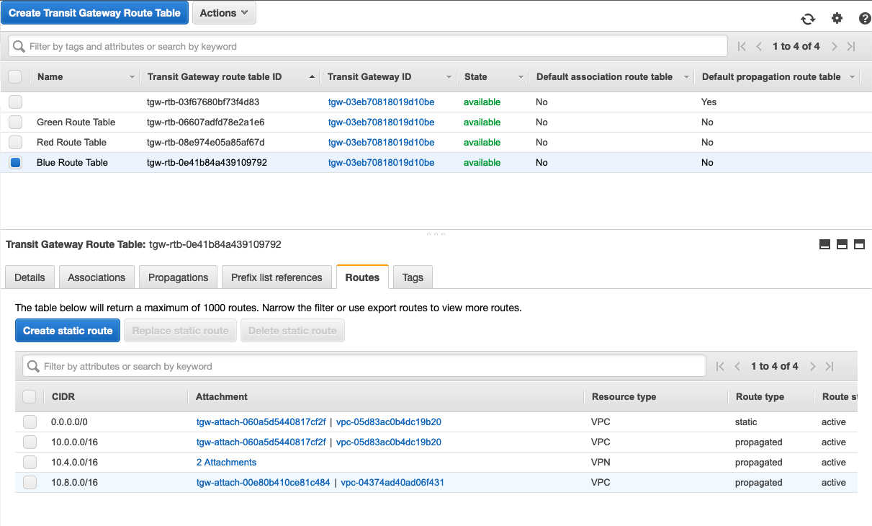This screenshot has height=526, width=872.
Task: Open the settings gear icon
Action: [x=837, y=19]
